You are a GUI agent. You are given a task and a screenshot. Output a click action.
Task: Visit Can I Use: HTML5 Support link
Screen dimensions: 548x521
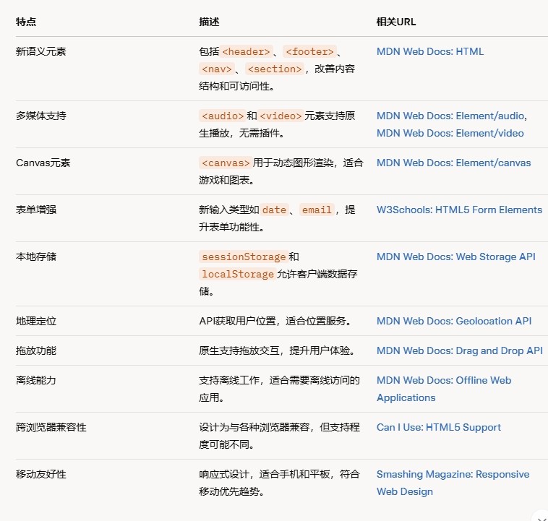tap(438, 427)
